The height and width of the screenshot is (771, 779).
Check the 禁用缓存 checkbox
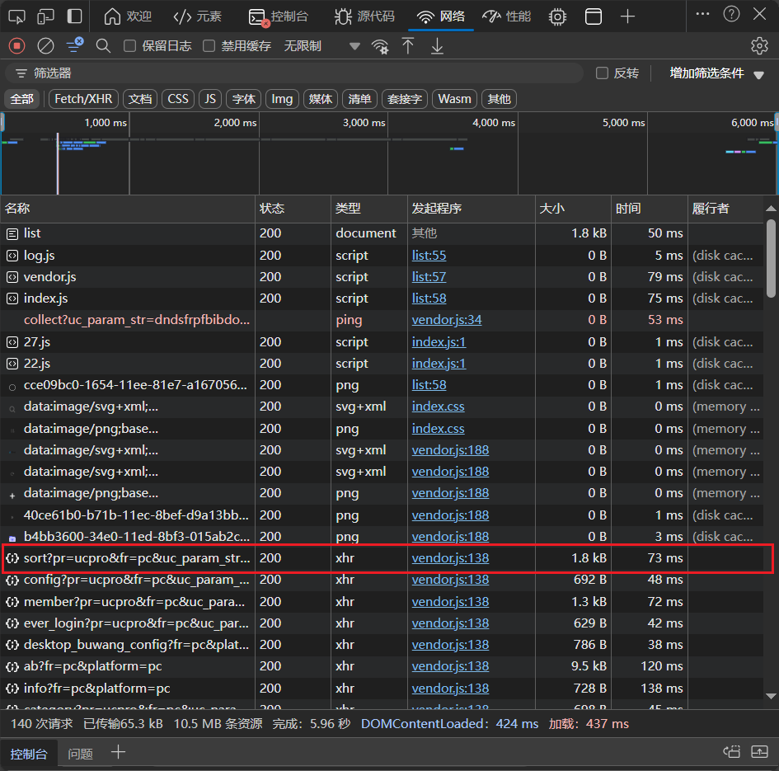click(x=209, y=46)
